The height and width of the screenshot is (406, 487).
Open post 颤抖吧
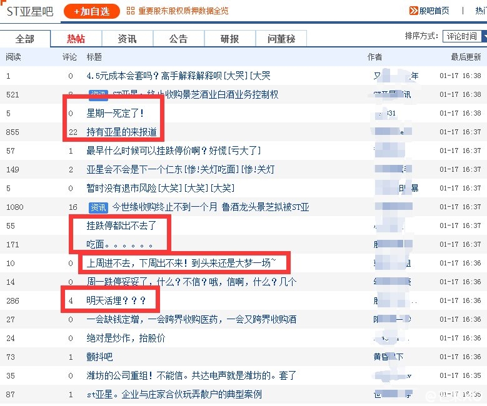coord(99,357)
